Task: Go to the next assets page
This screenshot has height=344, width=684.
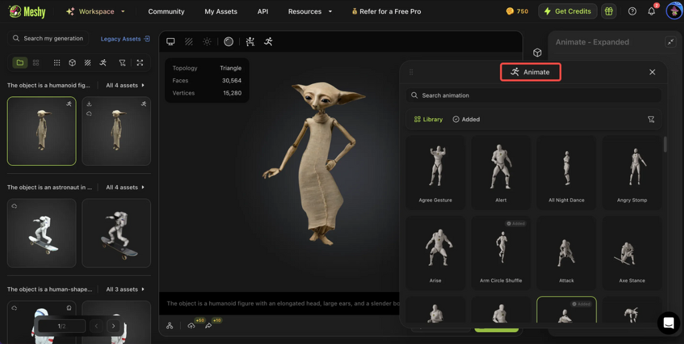Action: click(114, 326)
